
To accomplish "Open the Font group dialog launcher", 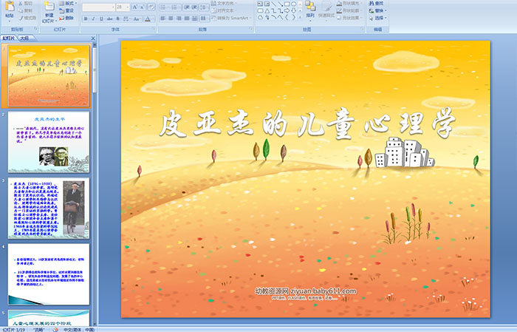I will [x=154, y=29].
